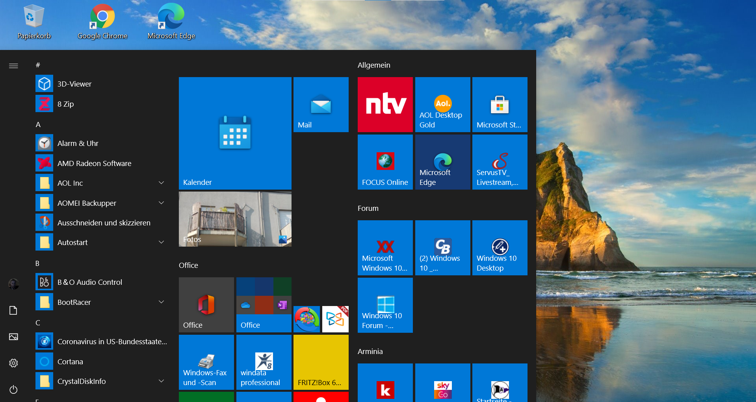Image resolution: width=756 pixels, height=402 pixels.
Task: Select the Google Chrome desktop shortcut
Action: (x=102, y=22)
